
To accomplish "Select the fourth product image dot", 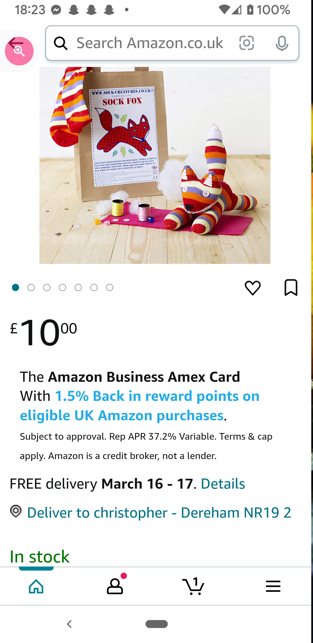I will tap(63, 287).
